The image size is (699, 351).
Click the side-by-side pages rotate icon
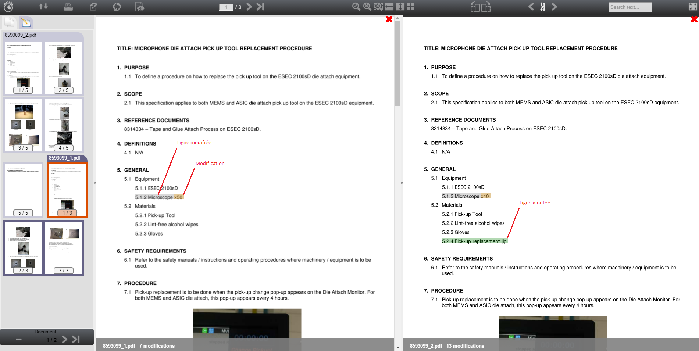coord(480,7)
